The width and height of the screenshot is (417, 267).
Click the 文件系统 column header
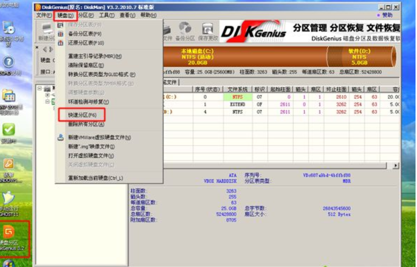238,90
